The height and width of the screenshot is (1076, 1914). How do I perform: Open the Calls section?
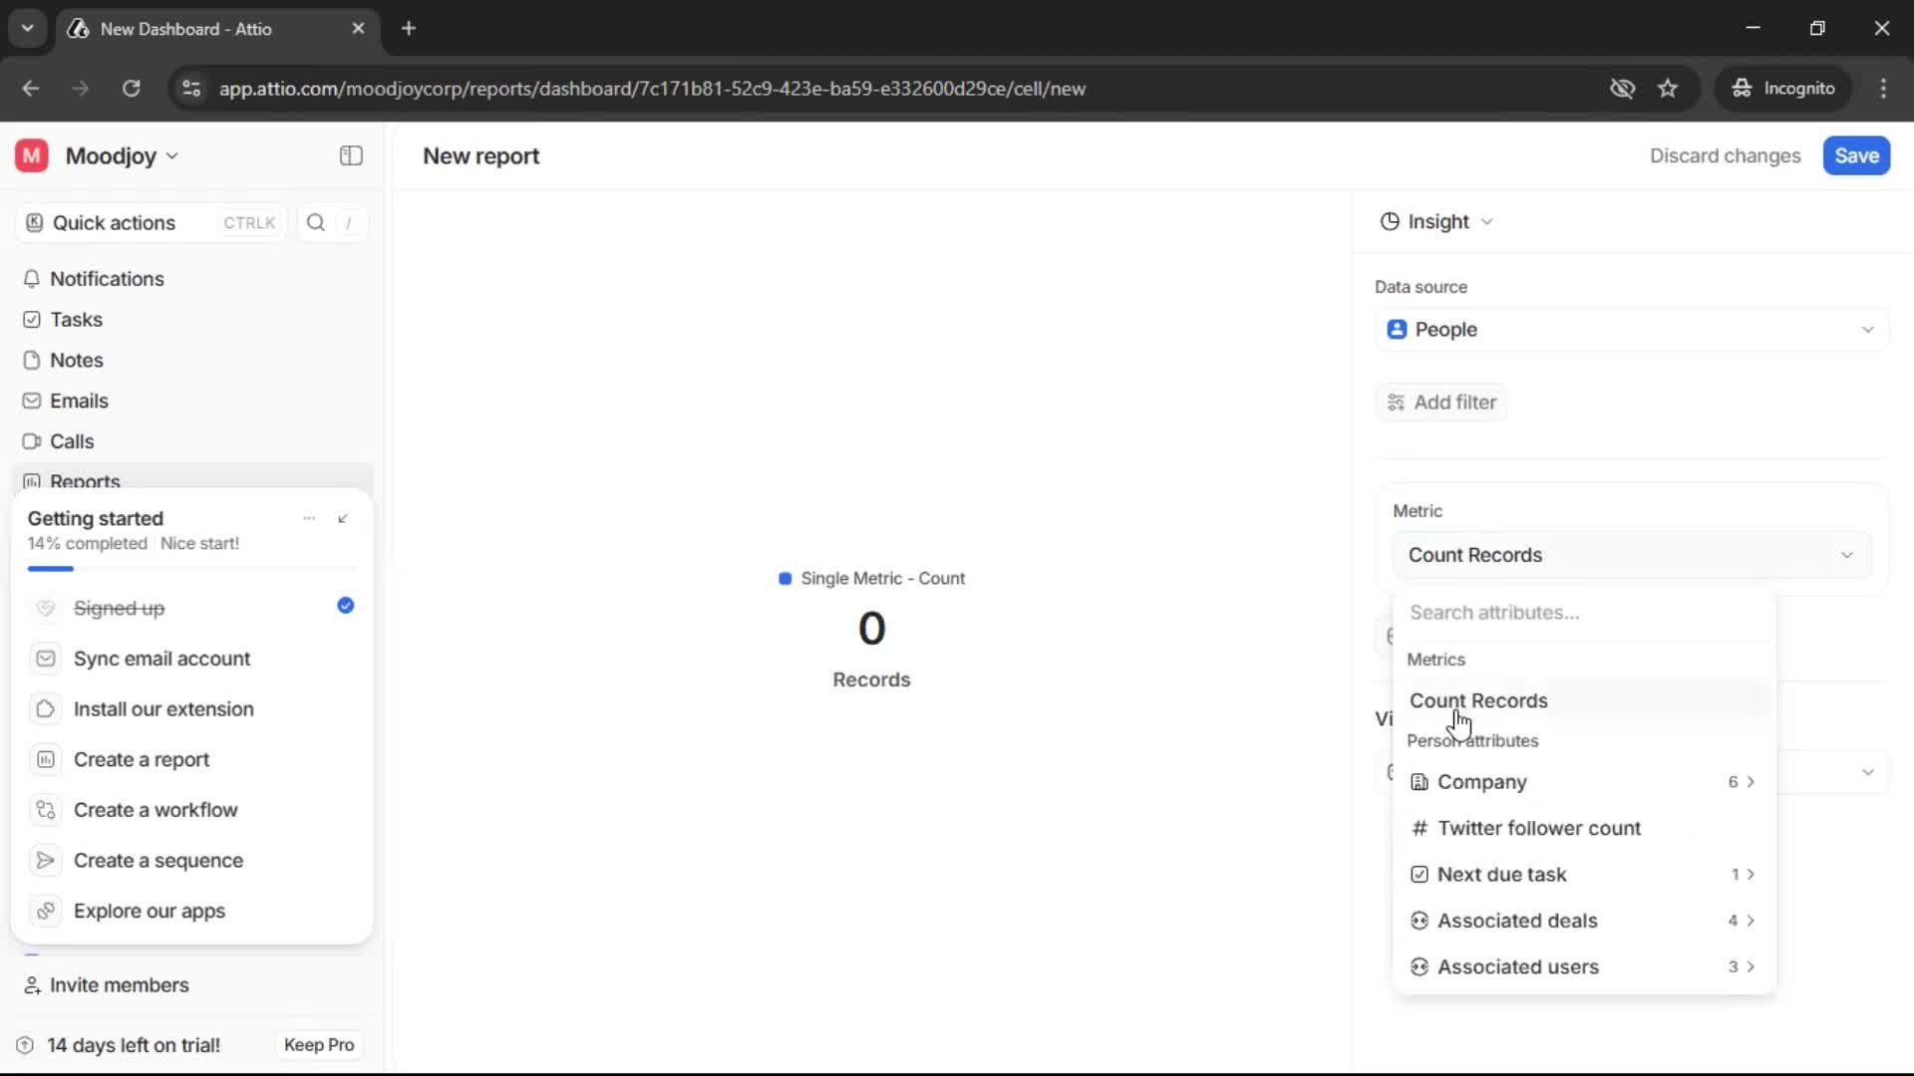click(x=71, y=440)
